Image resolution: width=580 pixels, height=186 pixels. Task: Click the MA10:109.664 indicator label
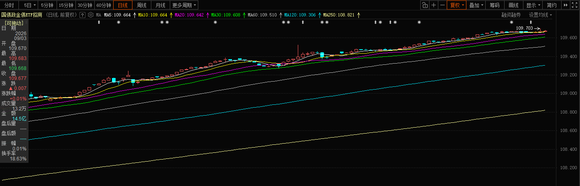click(x=153, y=15)
